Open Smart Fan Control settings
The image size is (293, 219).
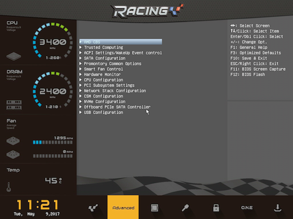[x=104, y=69]
